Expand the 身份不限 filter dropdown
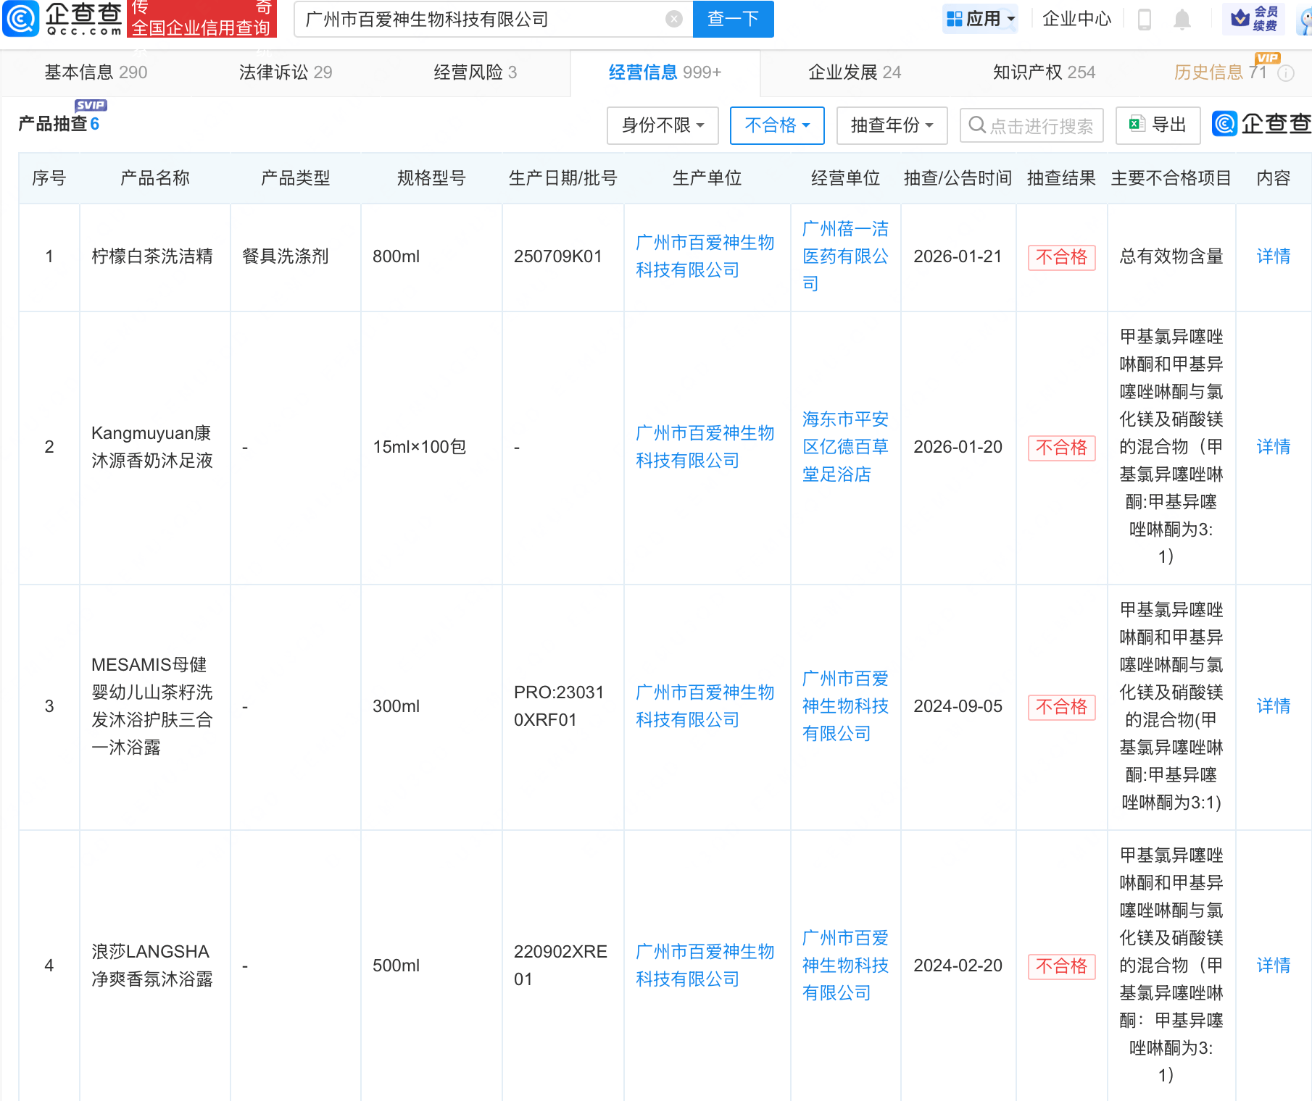 [663, 125]
